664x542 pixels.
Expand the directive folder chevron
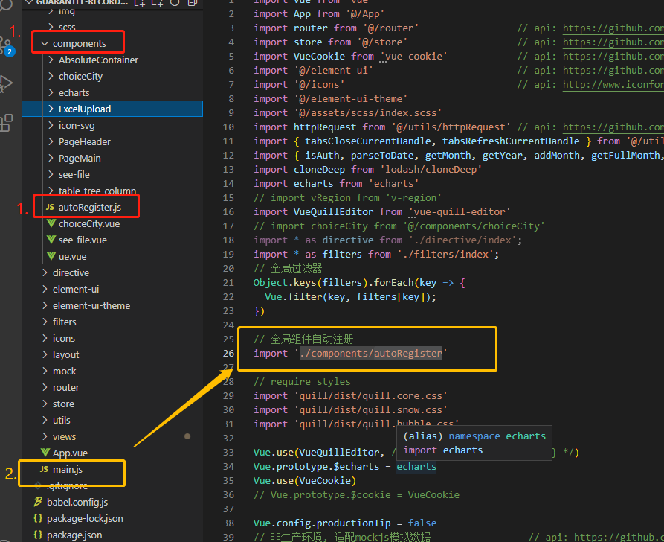coord(45,272)
